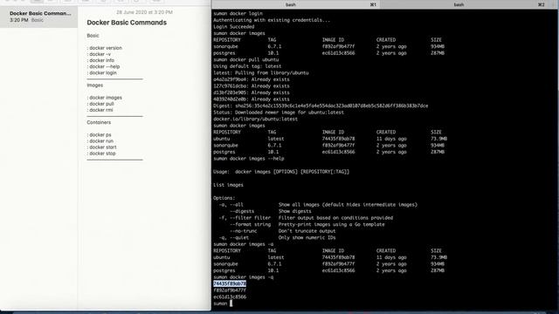Viewport: 559px width, 314px height.
Task: Click the '4039240d2e0b: Already exists' terminal line
Action: click(252, 99)
